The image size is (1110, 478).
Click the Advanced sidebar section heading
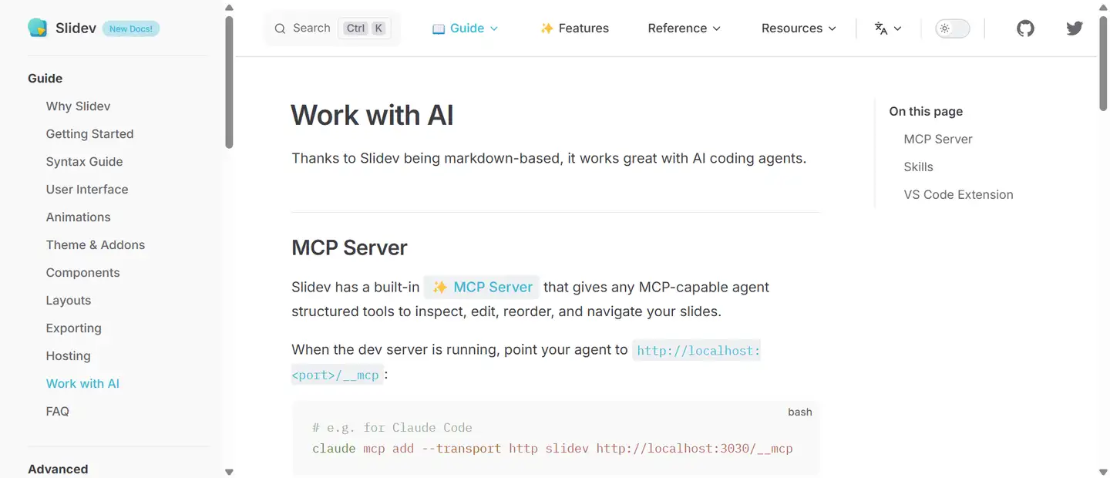[x=58, y=470]
